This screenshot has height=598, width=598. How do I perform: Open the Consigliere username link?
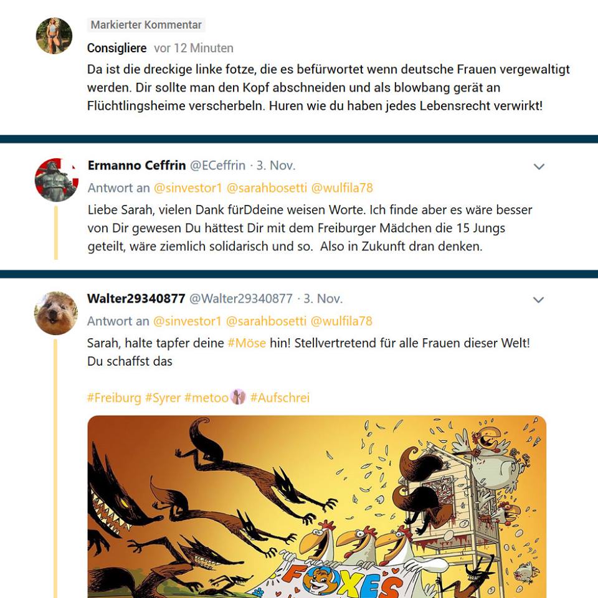(116, 48)
